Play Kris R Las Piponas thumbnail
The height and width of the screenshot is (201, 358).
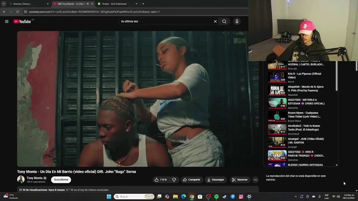(x=277, y=77)
